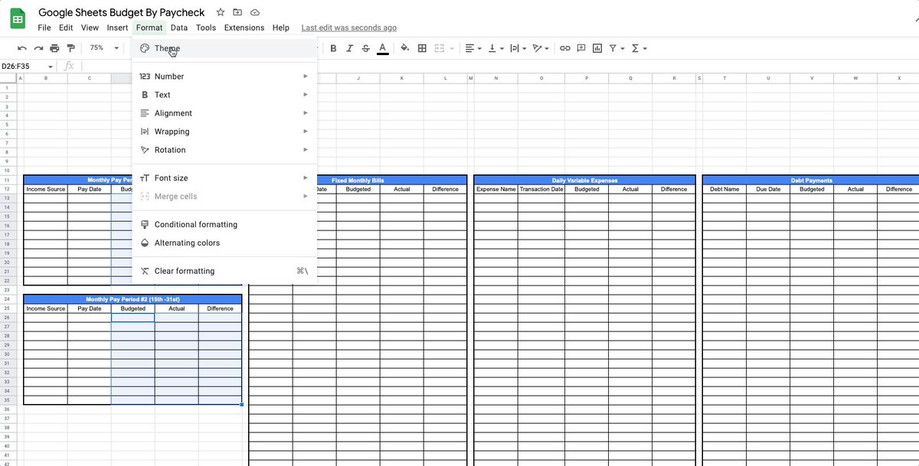The image size is (919, 466).
Task: Select row 25 Income Source cell
Action: tap(45, 308)
